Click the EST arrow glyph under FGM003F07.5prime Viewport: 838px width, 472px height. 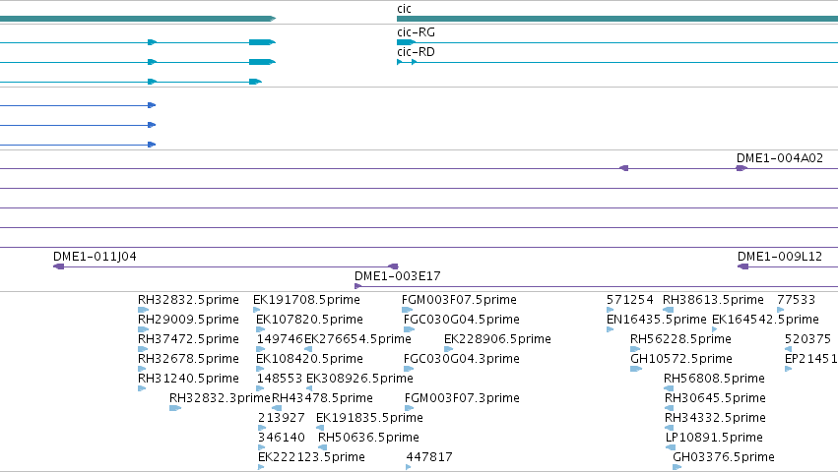pyautogui.click(x=408, y=310)
